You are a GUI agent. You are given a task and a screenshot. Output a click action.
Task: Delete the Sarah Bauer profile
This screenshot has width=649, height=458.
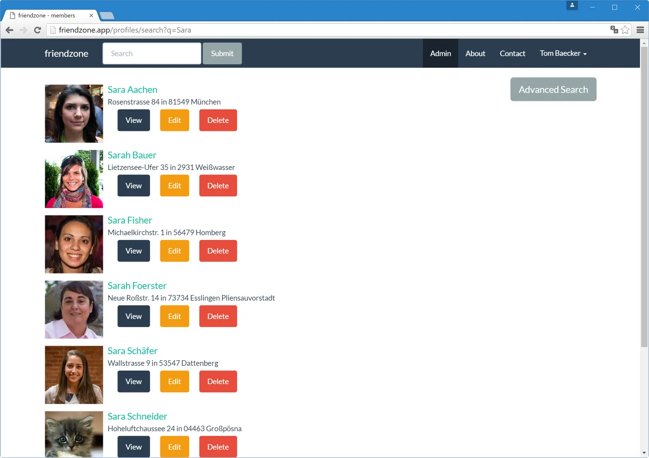218,185
